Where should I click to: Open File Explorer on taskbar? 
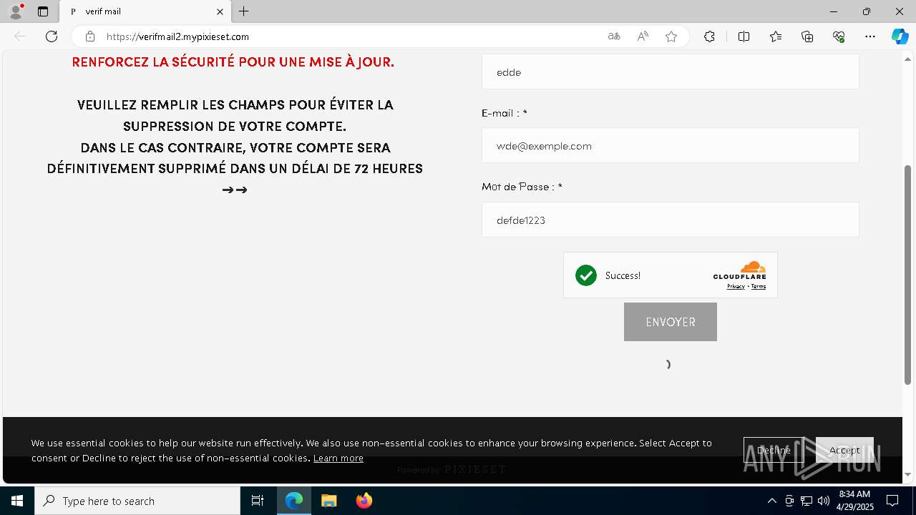tap(329, 501)
